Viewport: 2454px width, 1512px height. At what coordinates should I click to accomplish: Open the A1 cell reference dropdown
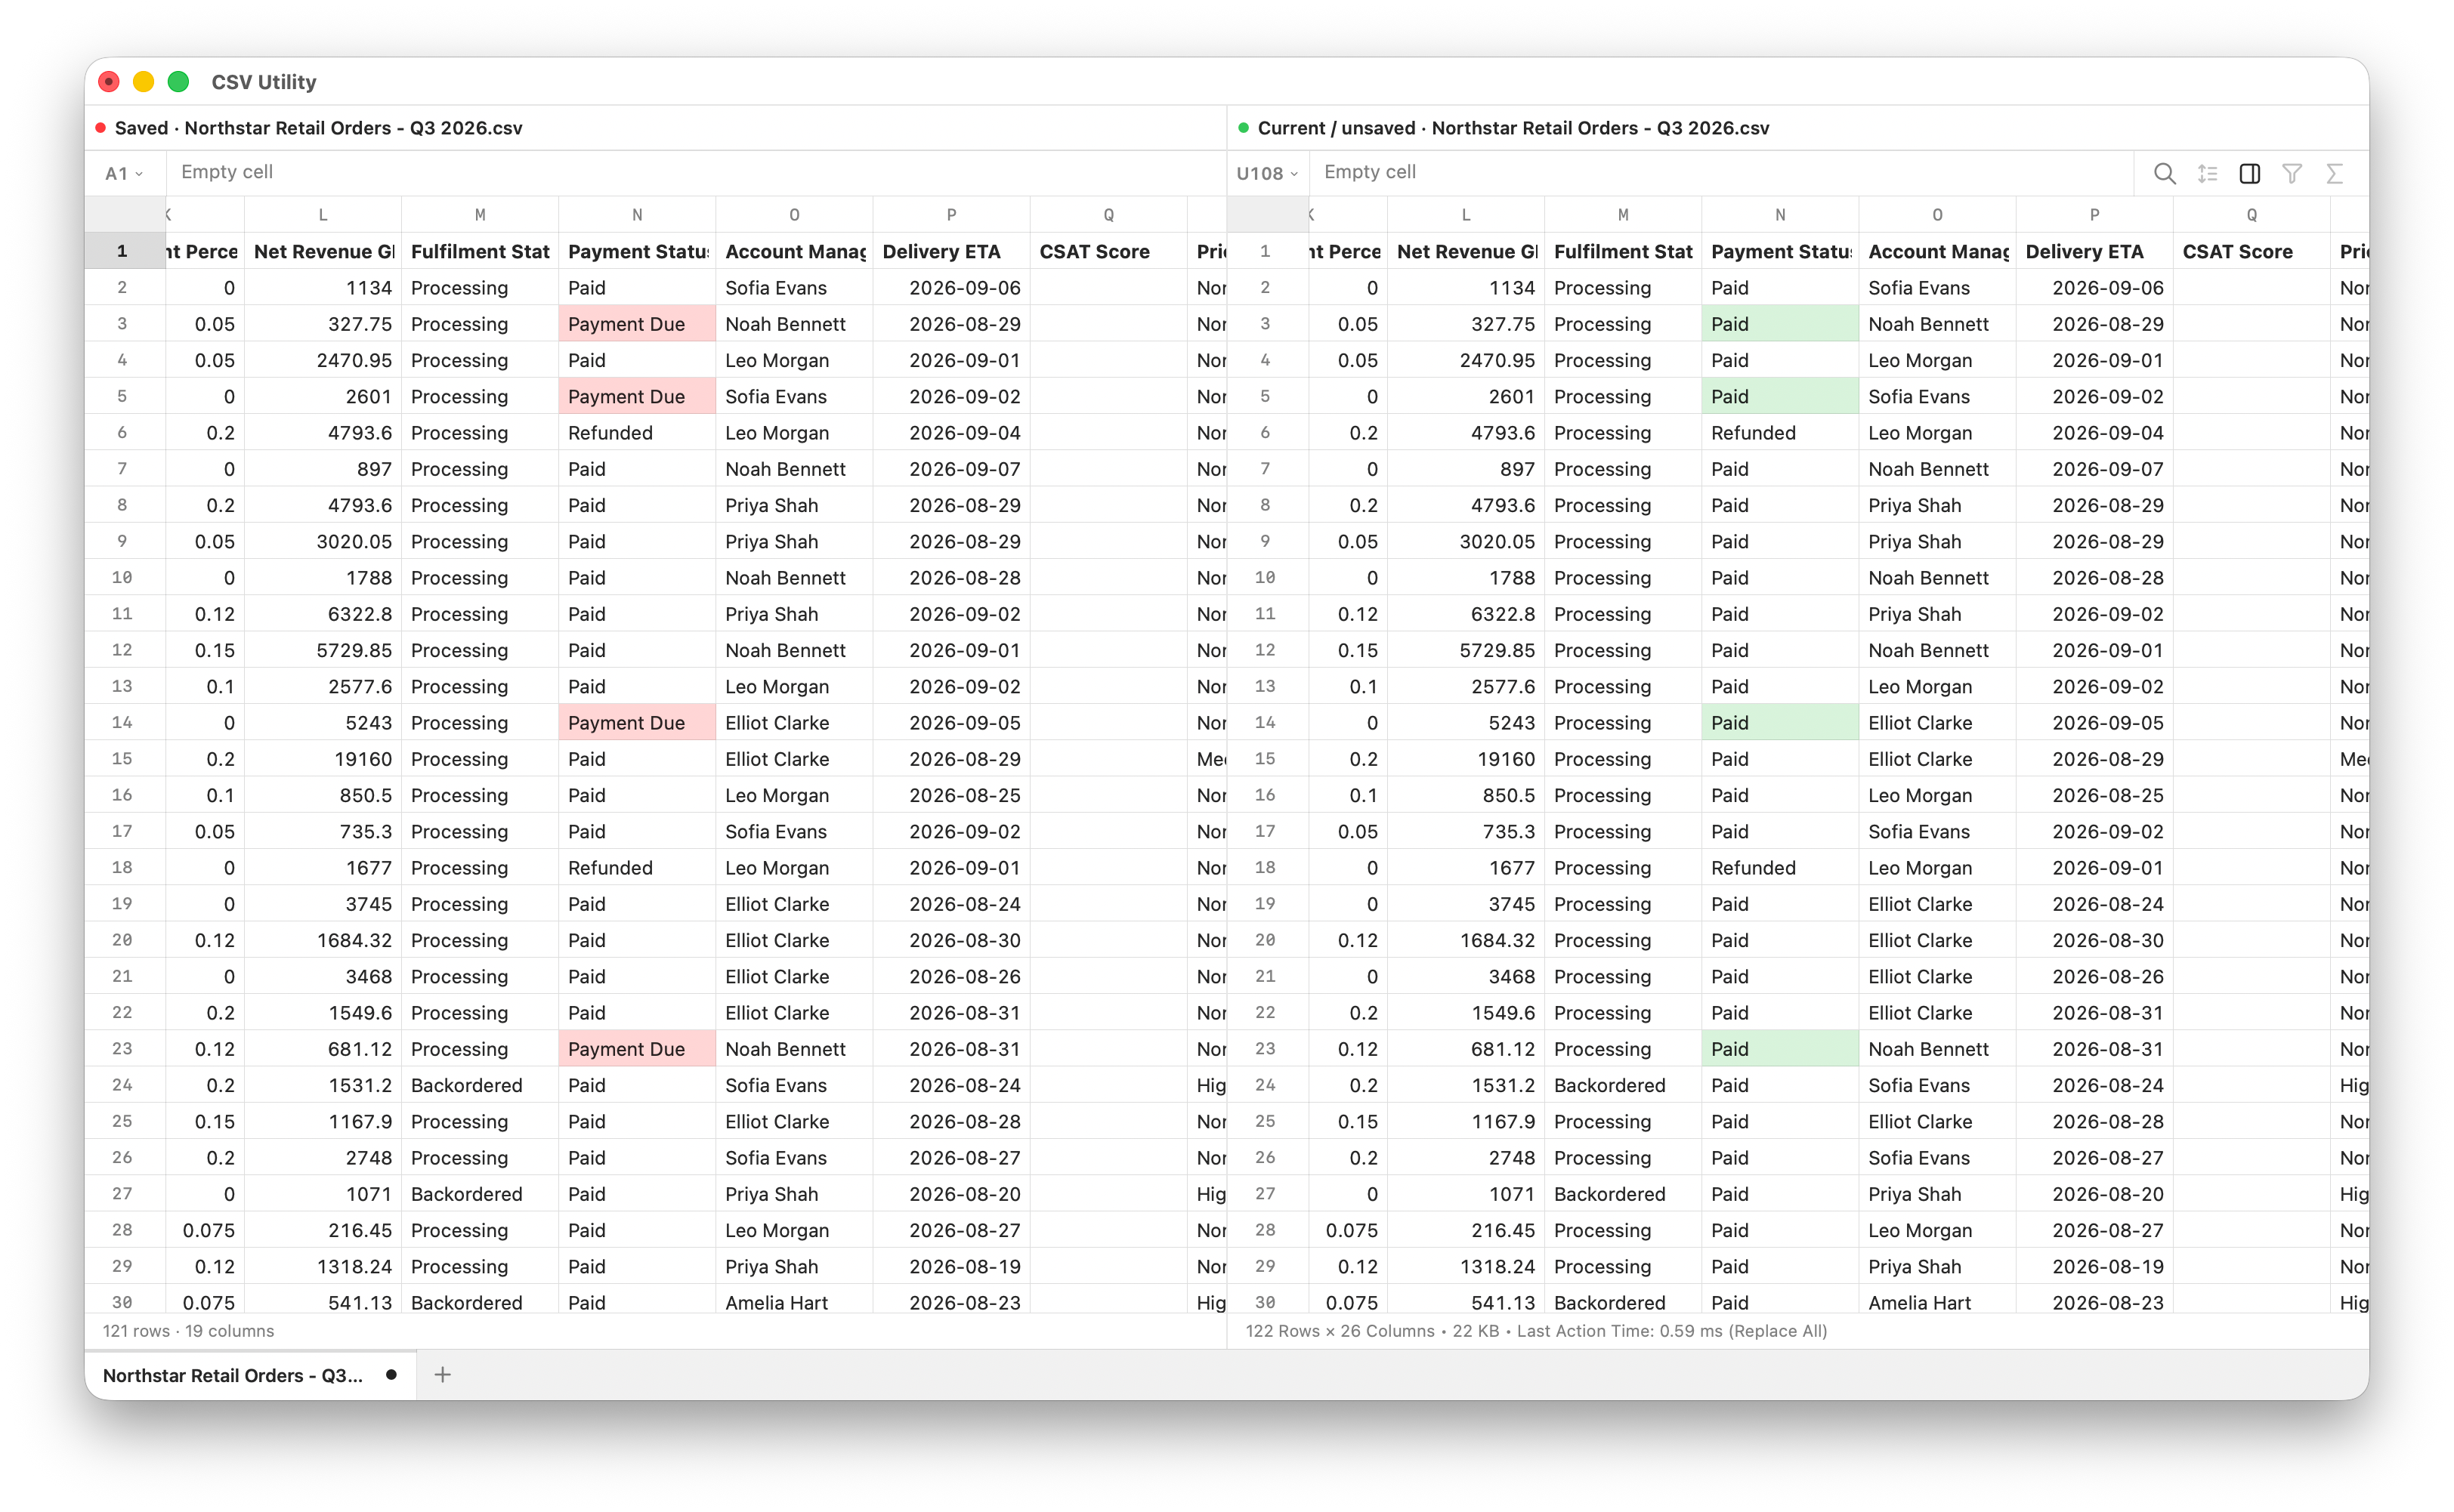tap(124, 173)
